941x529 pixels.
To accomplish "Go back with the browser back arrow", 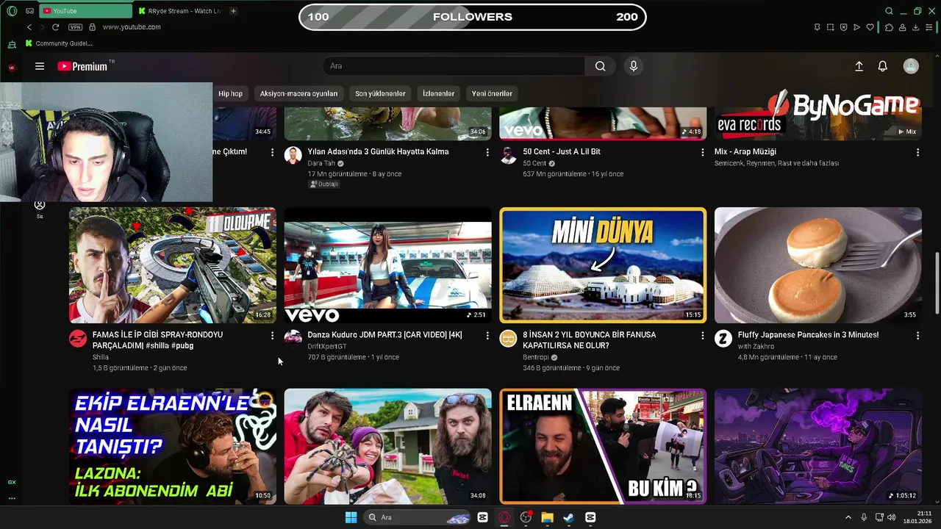I will (x=29, y=27).
